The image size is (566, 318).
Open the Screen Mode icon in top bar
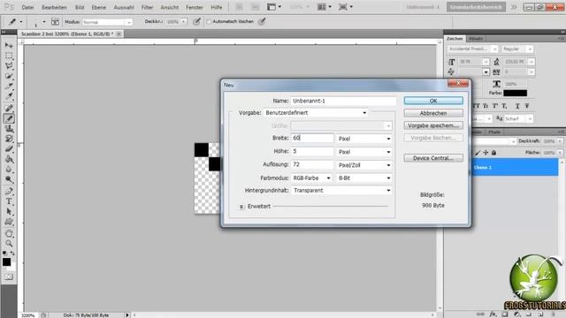(346, 7)
